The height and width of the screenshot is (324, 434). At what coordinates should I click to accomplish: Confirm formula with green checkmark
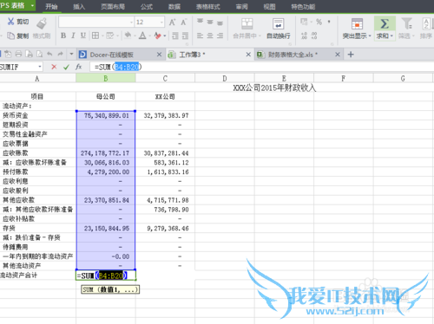66,67
